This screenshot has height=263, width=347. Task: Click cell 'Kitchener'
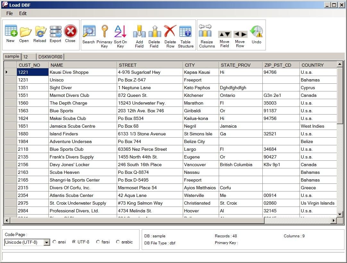201,95
